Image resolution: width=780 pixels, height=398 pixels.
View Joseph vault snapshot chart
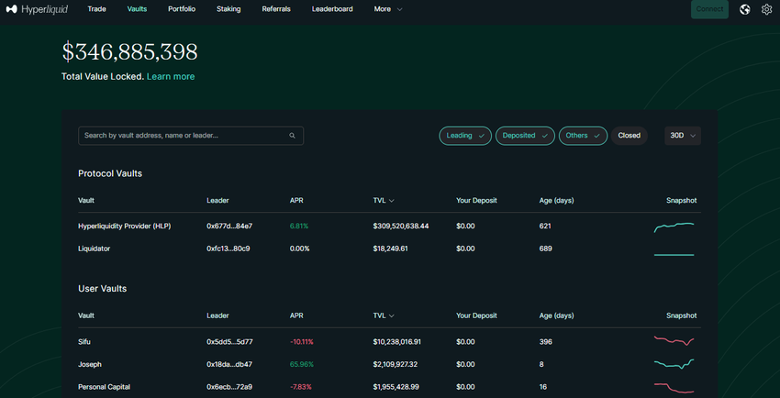(x=674, y=364)
